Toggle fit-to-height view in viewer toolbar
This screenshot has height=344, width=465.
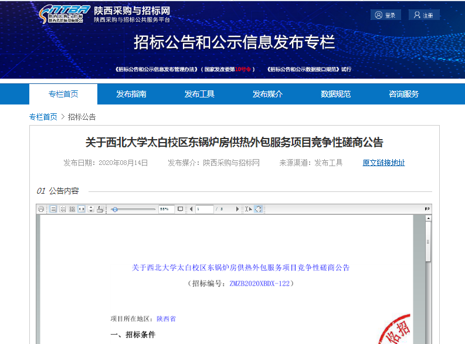[90, 209]
